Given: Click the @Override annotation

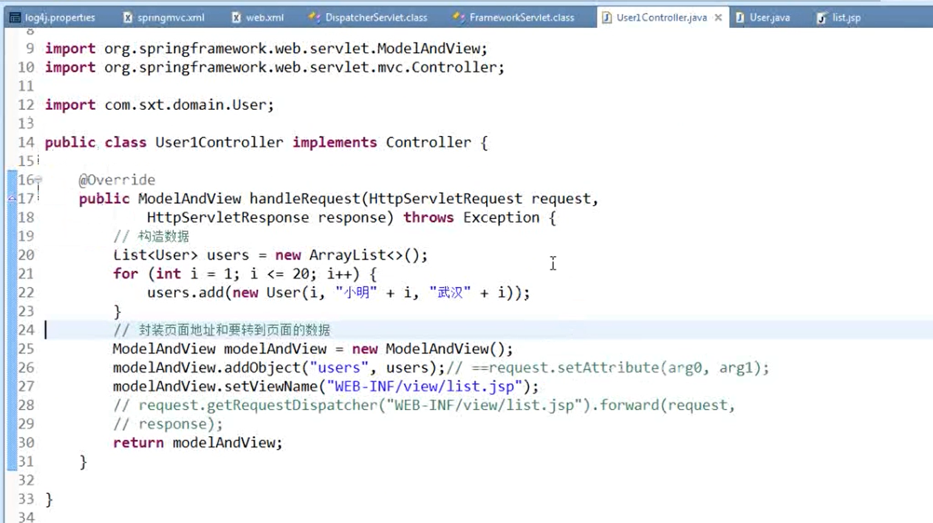Looking at the screenshot, I should [117, 180].
